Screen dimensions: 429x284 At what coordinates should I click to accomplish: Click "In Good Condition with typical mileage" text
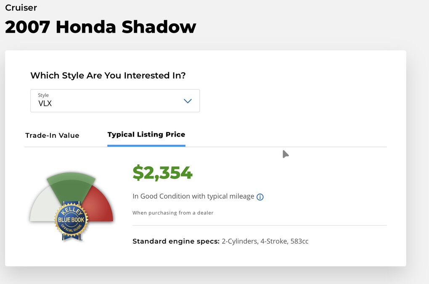point(193,196)
